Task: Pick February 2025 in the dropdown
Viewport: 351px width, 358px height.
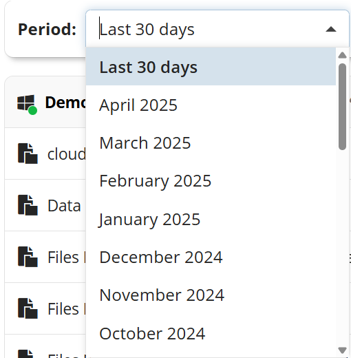Action: (x=211, y=181)
